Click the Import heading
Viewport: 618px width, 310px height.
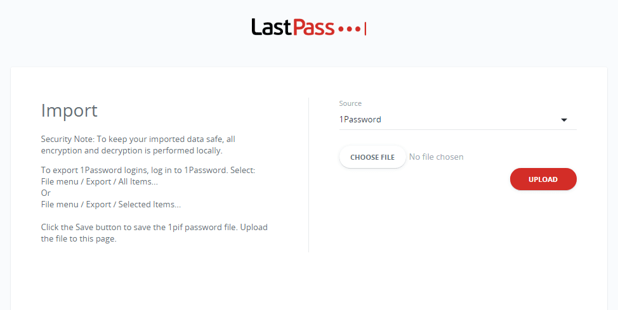point(69,111)
